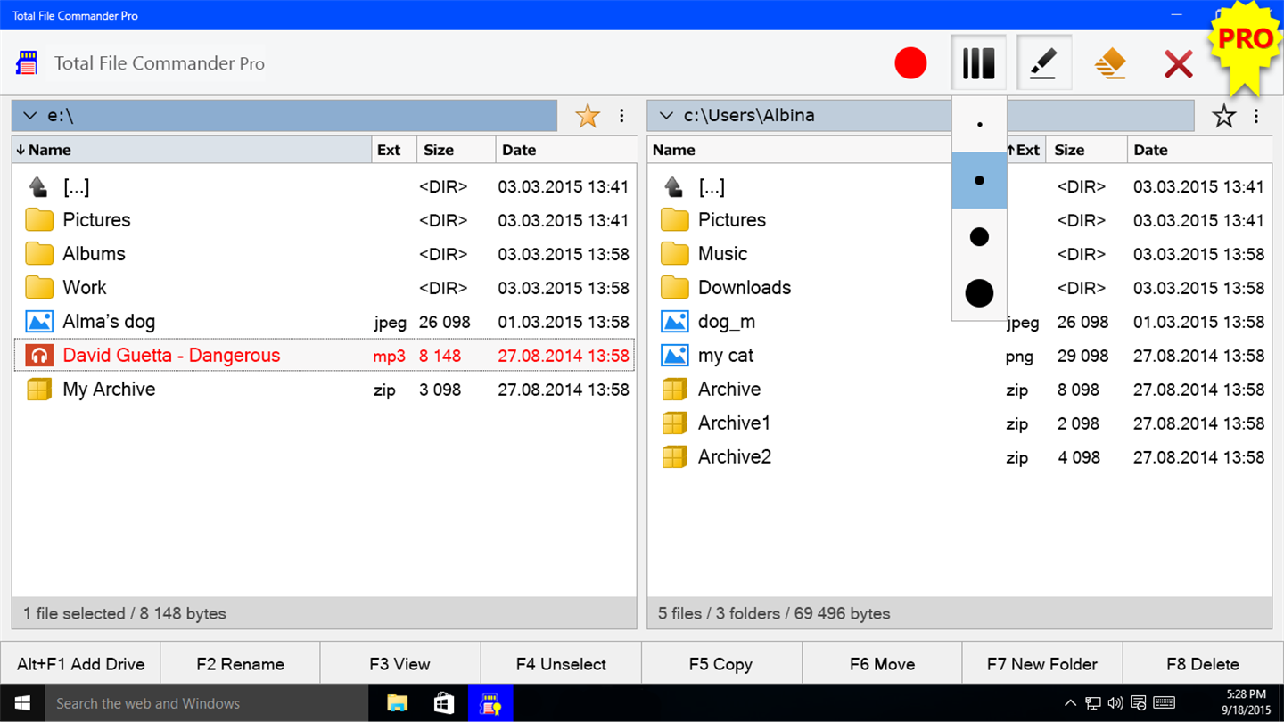Screen dimensions: 1284x722
Task: Pick the red color circle in toolbar
Action: [x=910, y=63]
